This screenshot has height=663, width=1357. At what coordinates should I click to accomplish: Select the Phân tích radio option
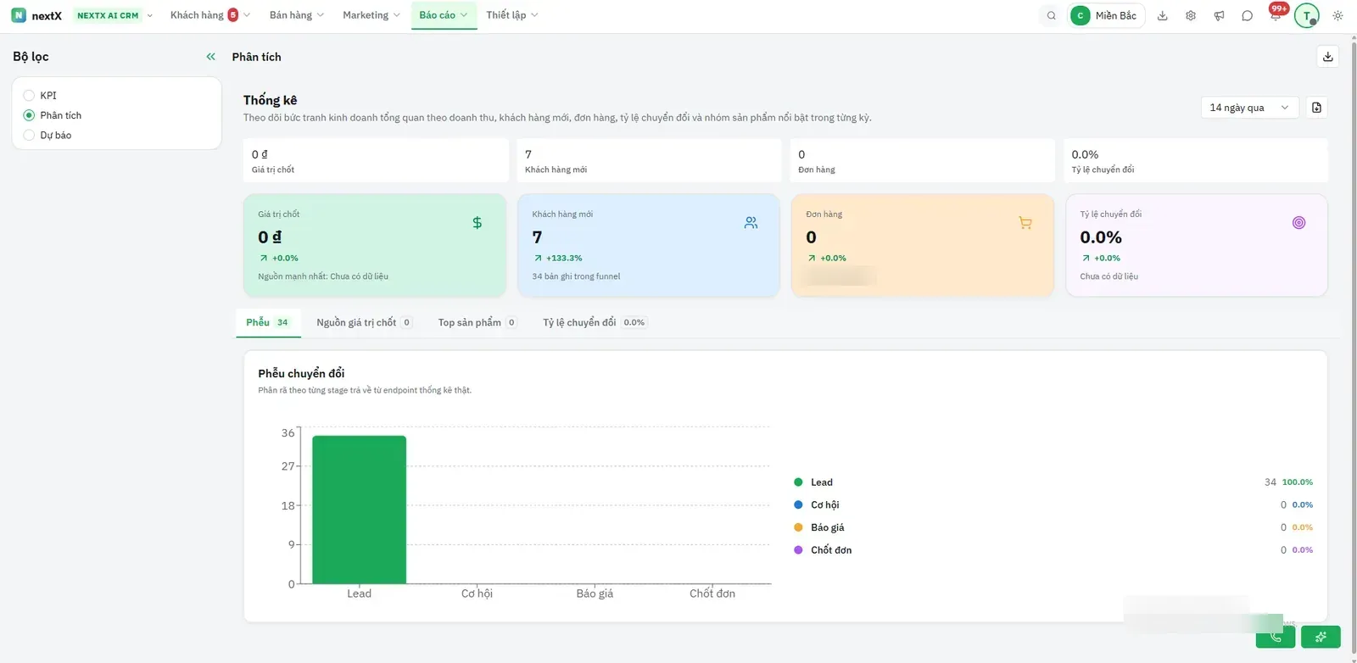pyautogui.click(x=29, y=115)
